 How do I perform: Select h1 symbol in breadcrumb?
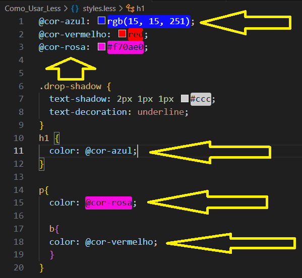coord(140,9)
